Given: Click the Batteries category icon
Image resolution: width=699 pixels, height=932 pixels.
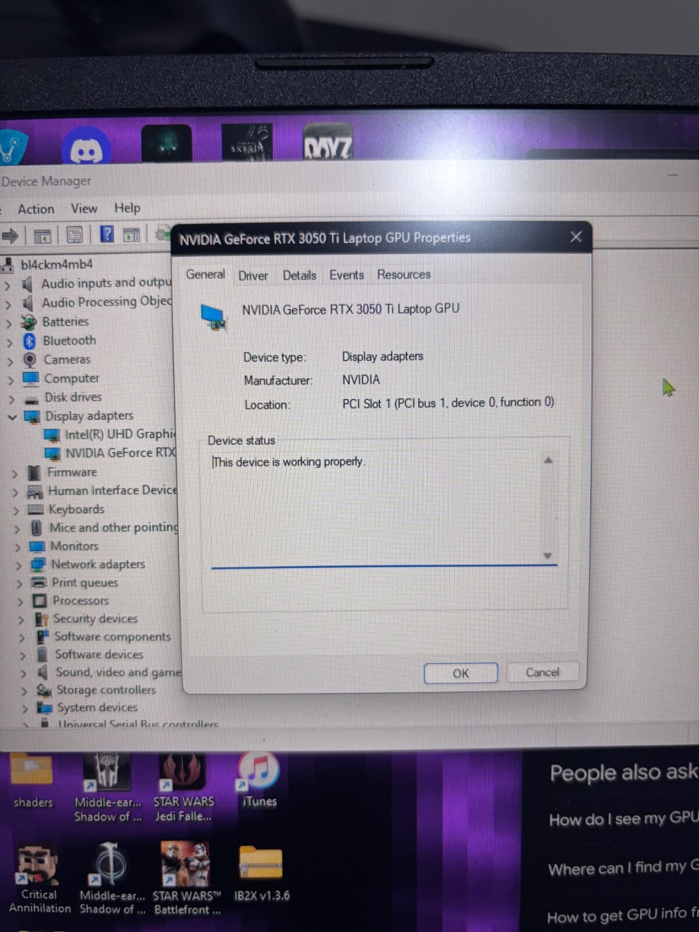Looking at the screenshot, I should 29,322.
